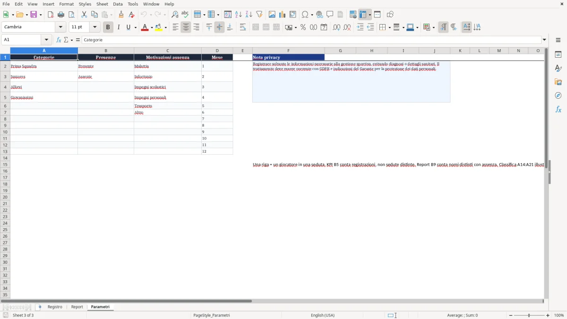This screenshot has width=567, height=319.
Task: Apply the red Font Color swatch
Action: click(x=145, y=27)
